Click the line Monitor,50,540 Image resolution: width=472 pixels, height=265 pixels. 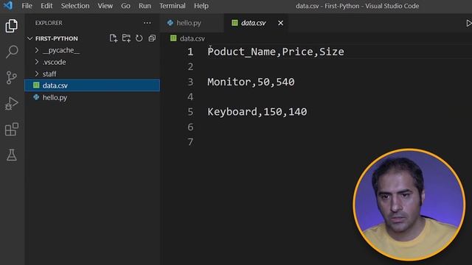(x=251, y=82)
